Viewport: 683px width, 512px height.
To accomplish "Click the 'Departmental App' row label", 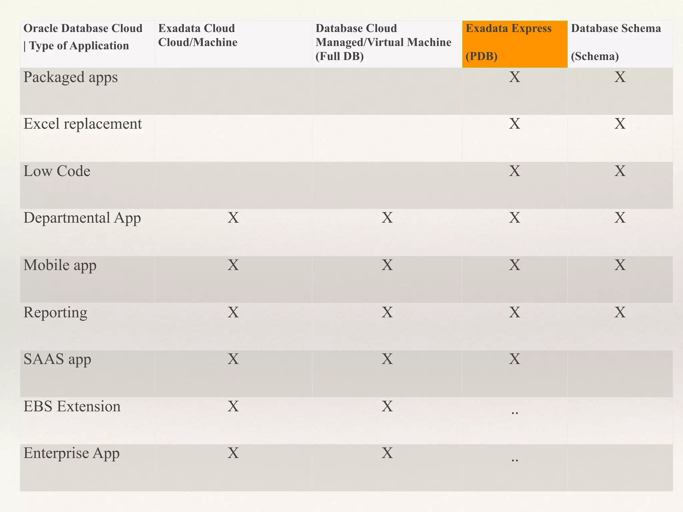I will pyautogui.click(x=82, y=218).
